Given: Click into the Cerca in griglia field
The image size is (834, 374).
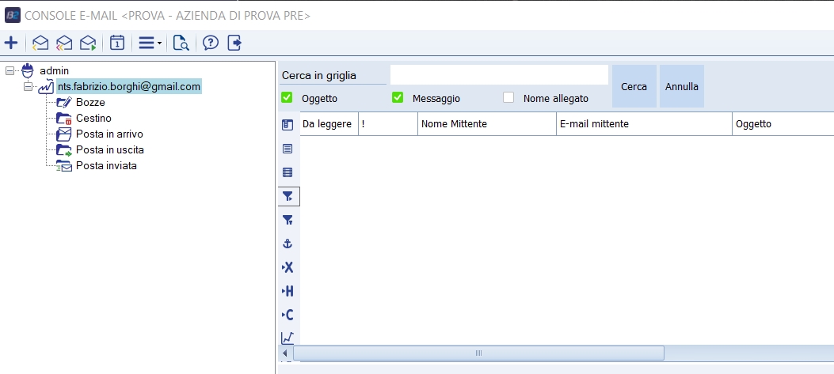Looking at the screenshot, I should 499,75.
